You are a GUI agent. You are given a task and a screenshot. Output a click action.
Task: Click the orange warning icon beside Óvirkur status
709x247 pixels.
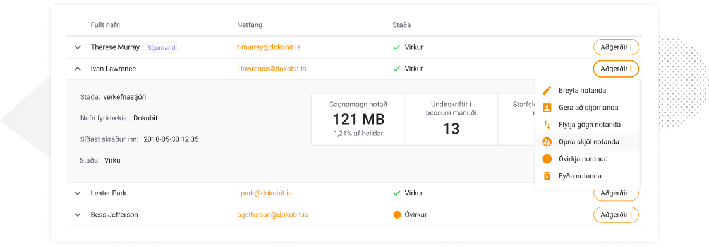(x=397, y=214)
